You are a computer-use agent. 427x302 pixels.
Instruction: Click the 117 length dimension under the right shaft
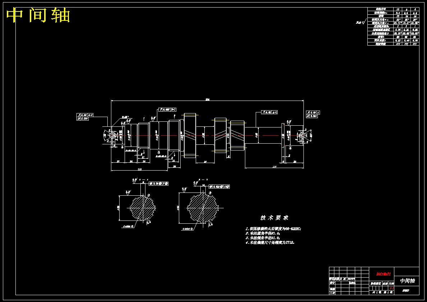point(274,167)
